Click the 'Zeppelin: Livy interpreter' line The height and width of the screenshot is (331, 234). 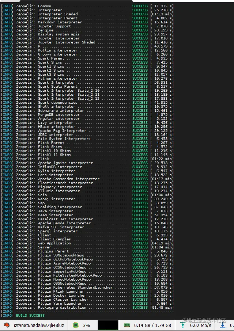87,123
